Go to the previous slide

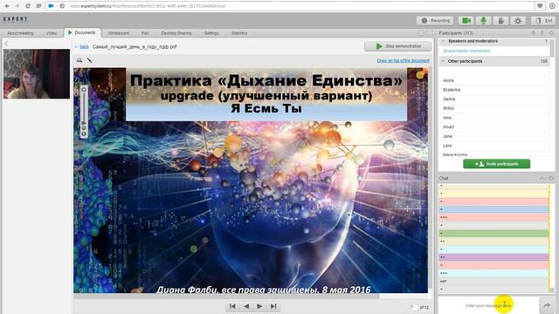point(246,306)
